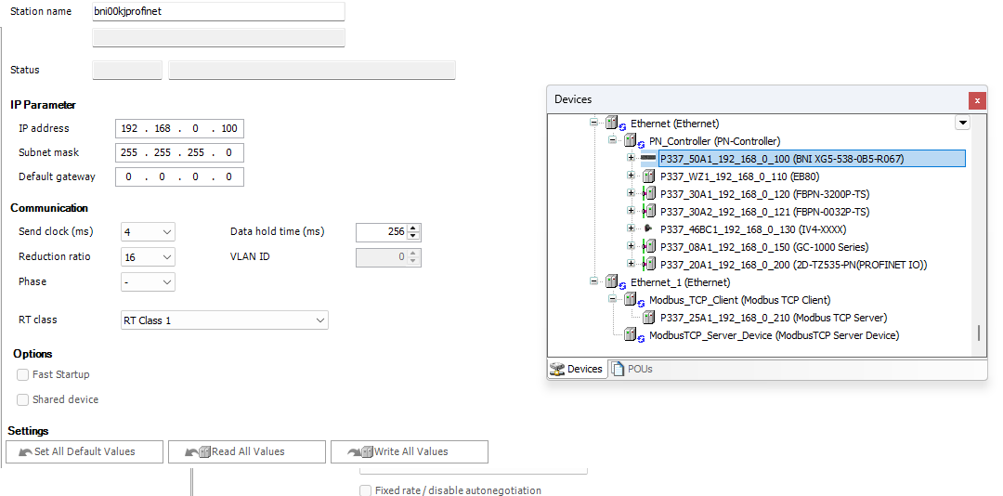Viewport: 1003px width, 496px height.
Task: Click the PN_Controller node icon
Action: pos(630,141)
